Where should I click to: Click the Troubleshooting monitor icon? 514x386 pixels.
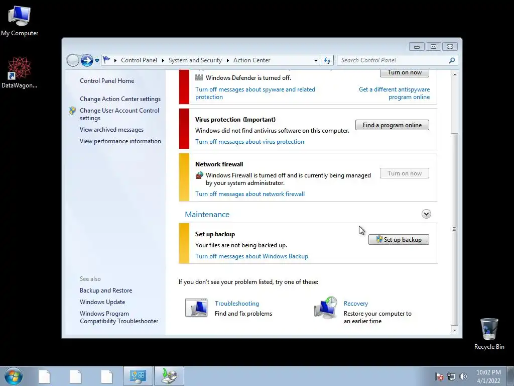(196, 308)
